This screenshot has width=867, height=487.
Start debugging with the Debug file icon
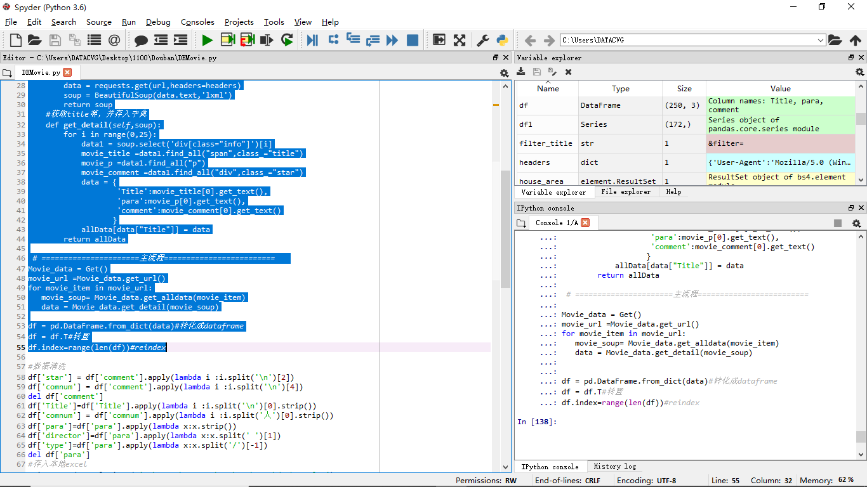[x=312, y=40]
